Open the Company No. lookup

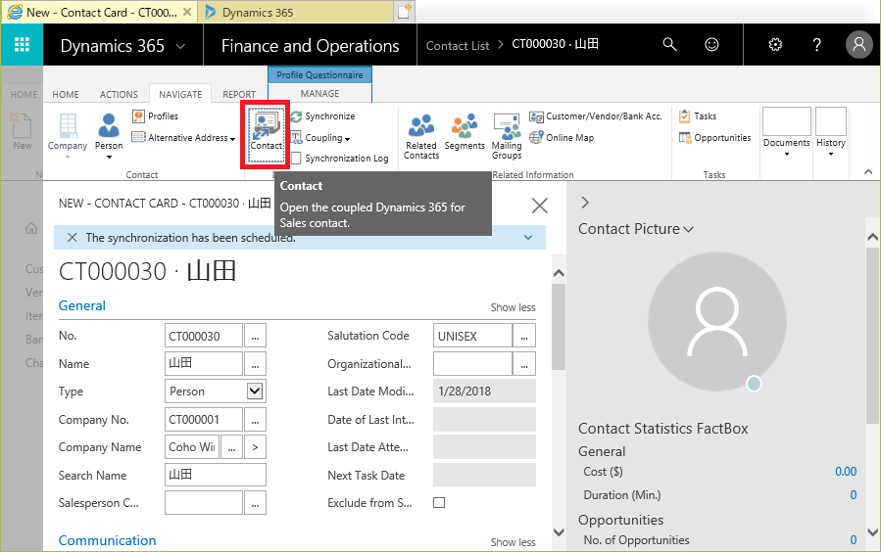point(255,419)
